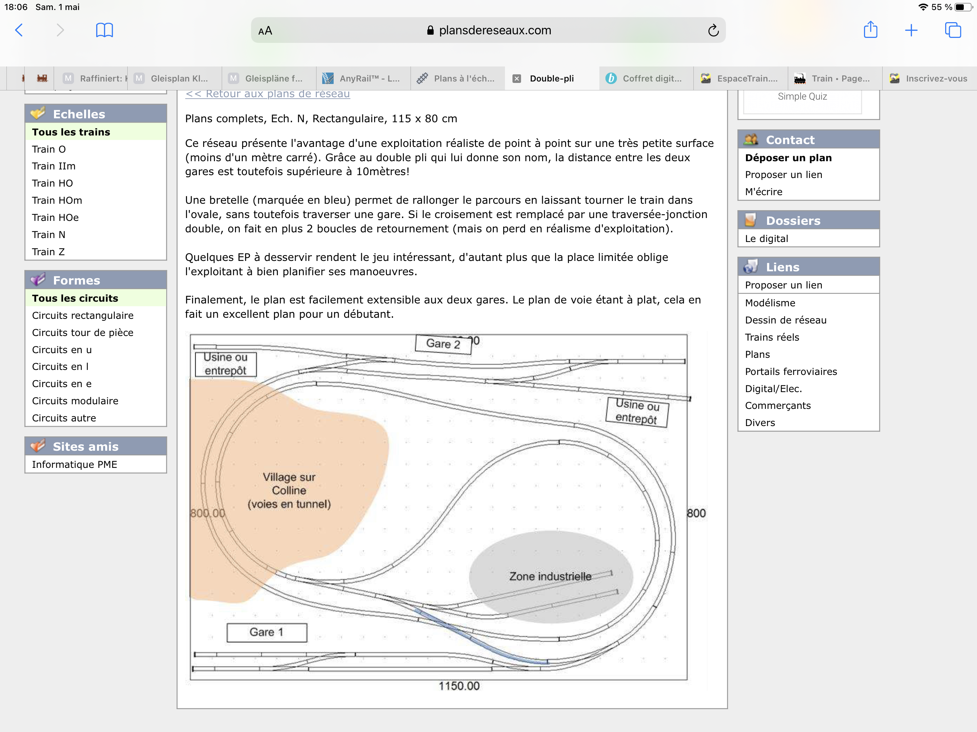This screenshot has width=977, height=732.
Task: Open the share sheet icon
Action: pos(870,30)
